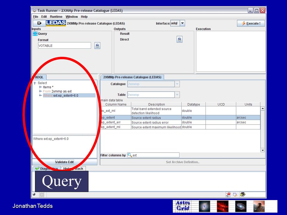Click the Source extent radius error description
The image size is (287, 215).
point(150,122)
